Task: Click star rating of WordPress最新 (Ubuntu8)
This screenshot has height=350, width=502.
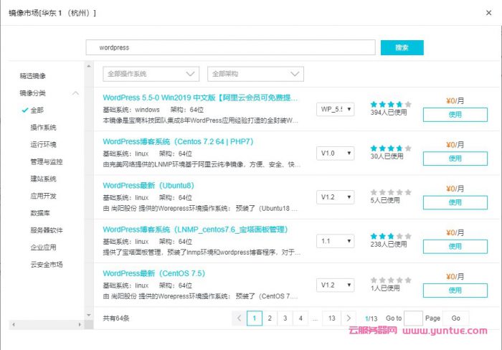Action: (x=391, y=191)
